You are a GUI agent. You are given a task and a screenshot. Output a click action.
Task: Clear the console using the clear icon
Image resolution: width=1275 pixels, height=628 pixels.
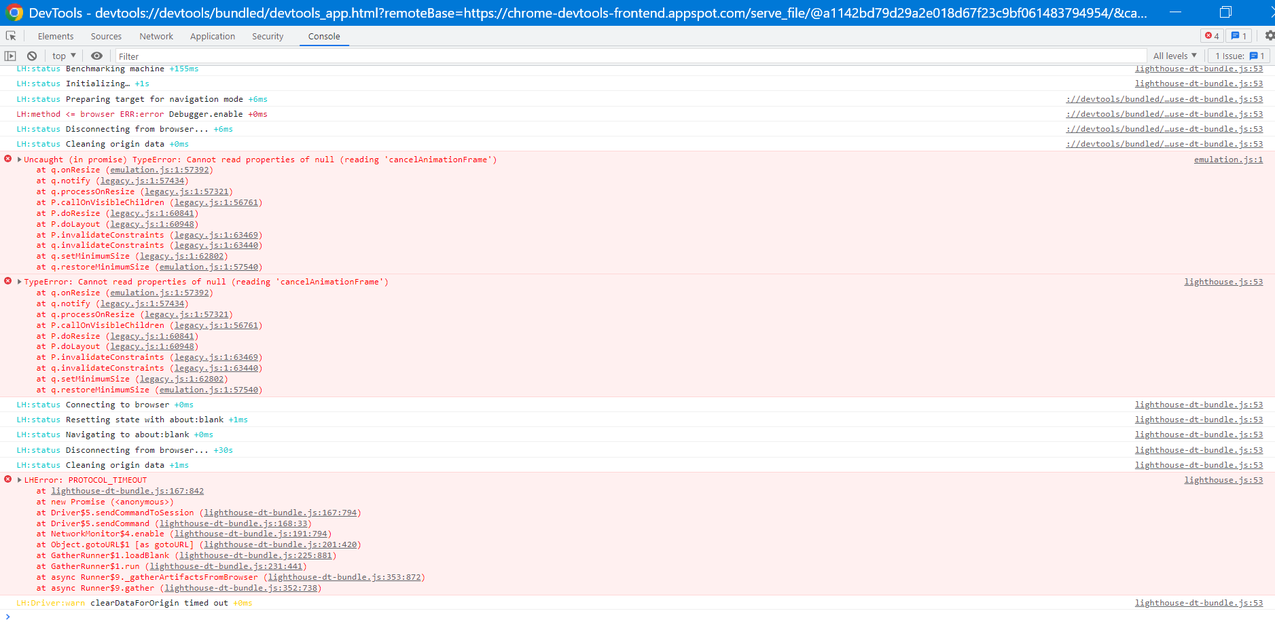tap(32, 56)
